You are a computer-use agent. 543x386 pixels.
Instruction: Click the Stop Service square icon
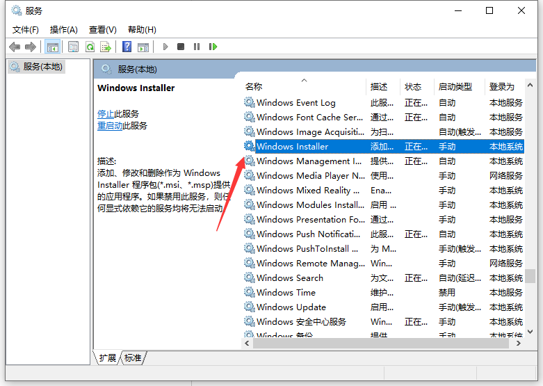tap(181, 47)
